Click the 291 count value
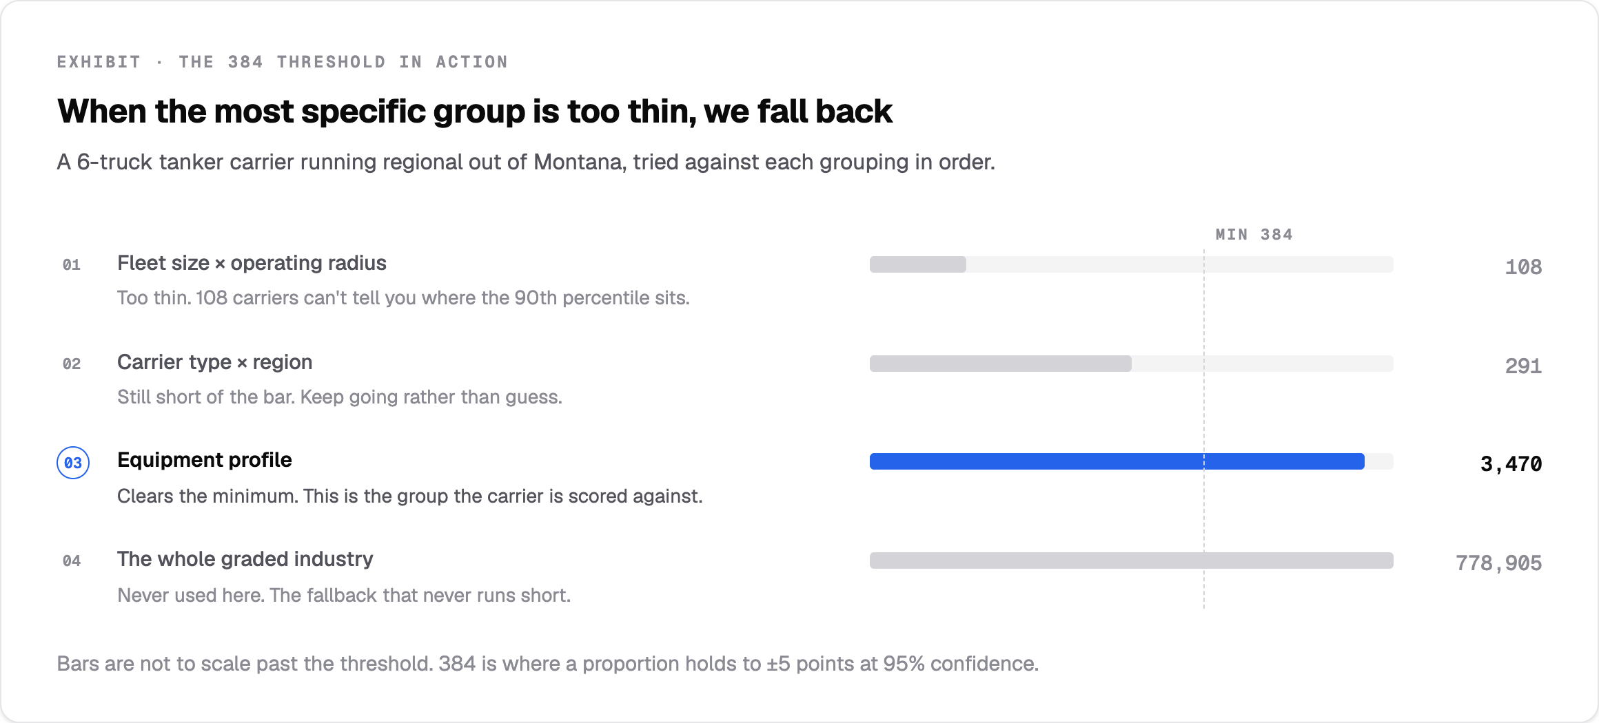This screenshot has height=723, width=1599. point(1524,366)
